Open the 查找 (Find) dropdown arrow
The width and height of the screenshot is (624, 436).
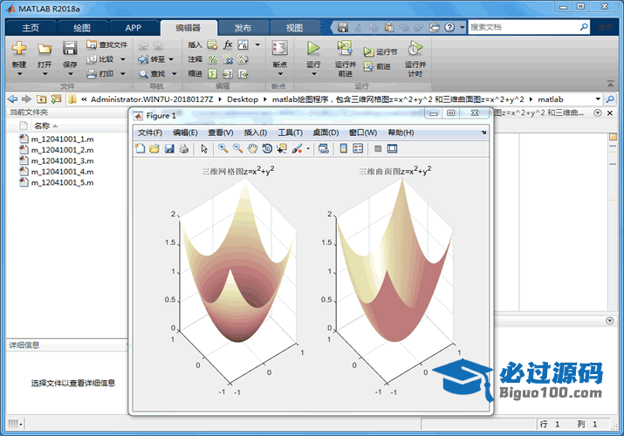pos(174,74)
